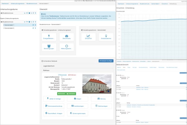This screenshot has width=187, height=125.
Task: Open the Heizung section for Rathaus
Action: pos(101,99)
